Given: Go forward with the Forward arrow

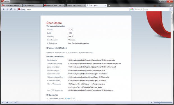Looking at the screenshot, I should tap(7, 9).
